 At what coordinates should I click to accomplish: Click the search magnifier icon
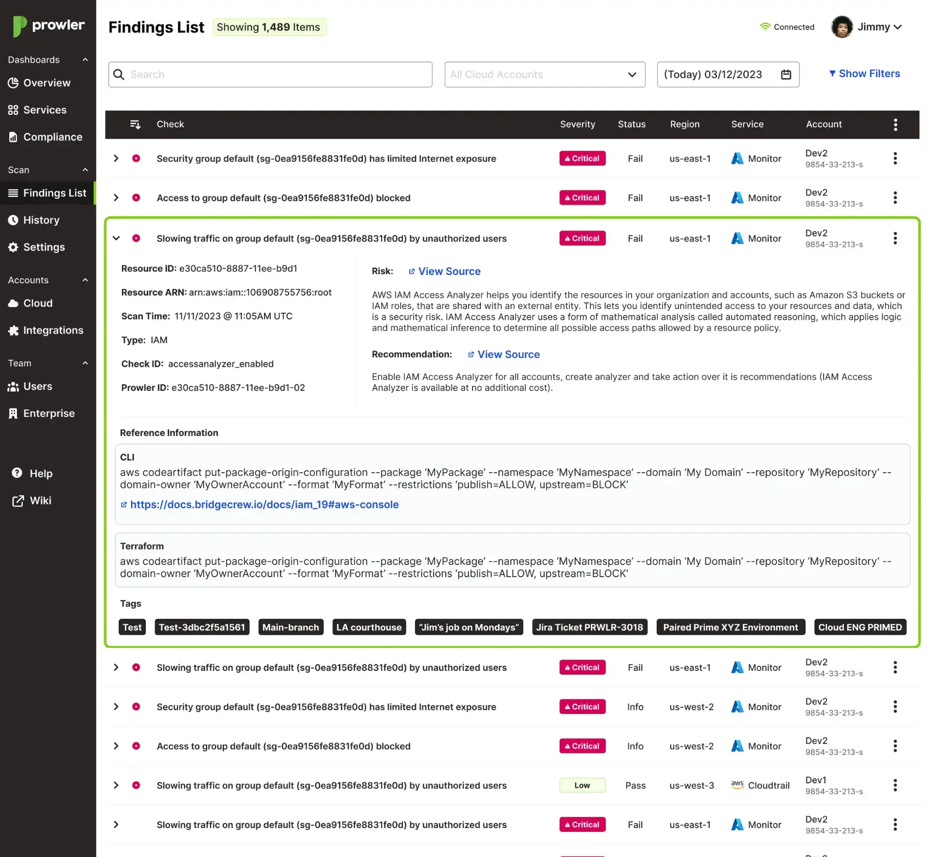pyautogui.click(x=119, y=75)
